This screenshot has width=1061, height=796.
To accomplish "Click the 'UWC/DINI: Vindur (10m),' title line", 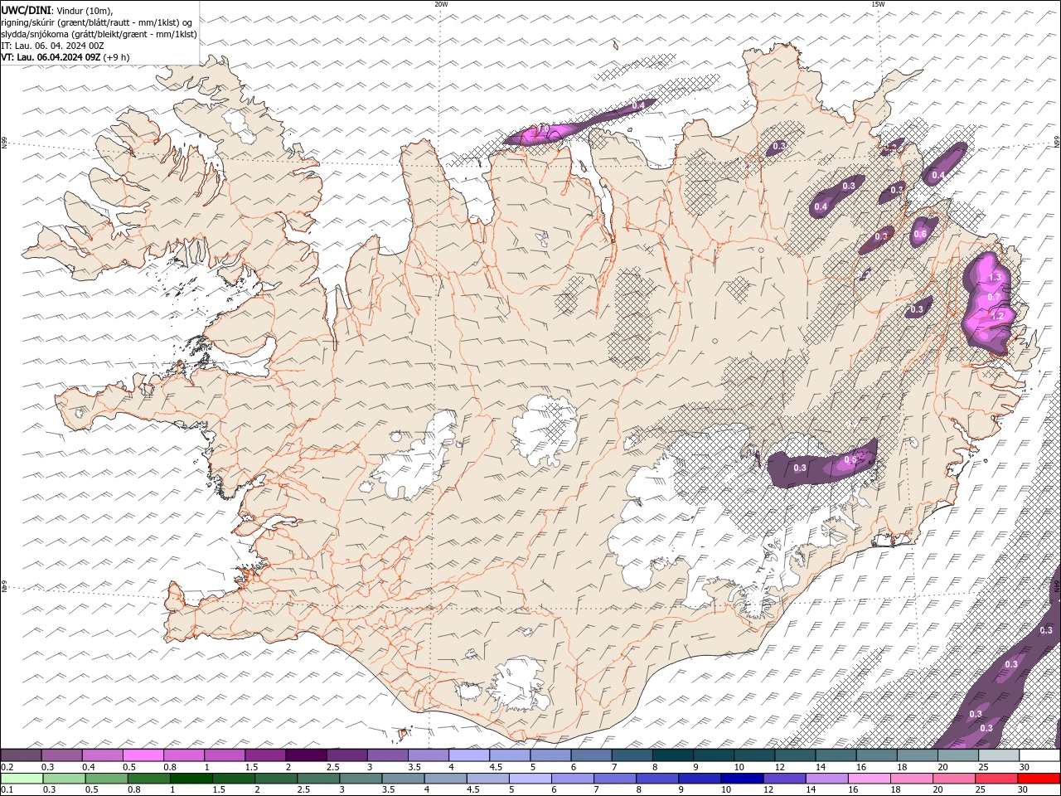I will pyautogui.click(x=56, y=10).
